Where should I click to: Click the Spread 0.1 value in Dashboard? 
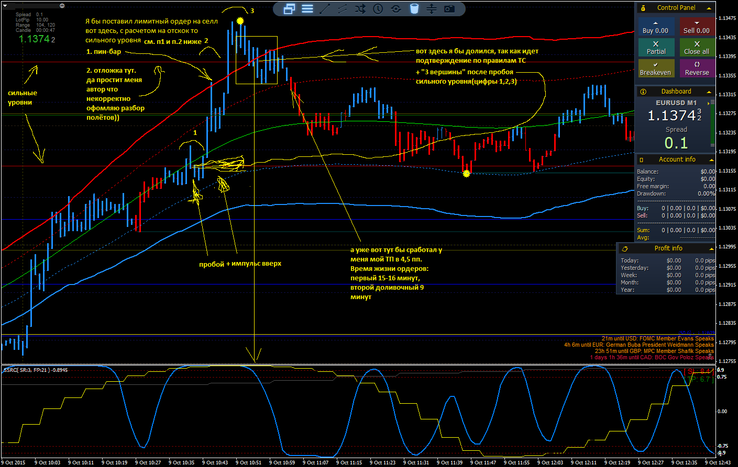(676, 143)
